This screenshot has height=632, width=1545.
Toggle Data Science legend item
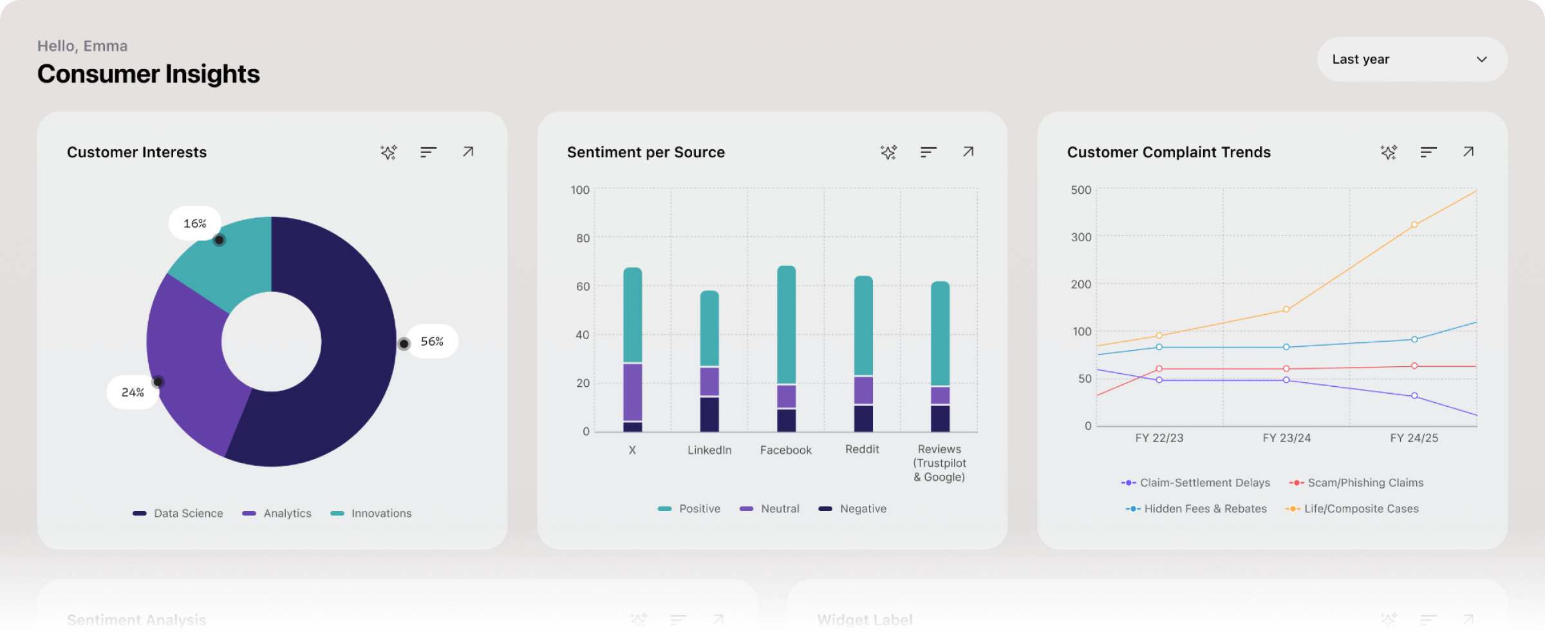[178, 513]
